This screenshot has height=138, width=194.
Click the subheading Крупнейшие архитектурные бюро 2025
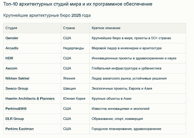coord(47,16)
